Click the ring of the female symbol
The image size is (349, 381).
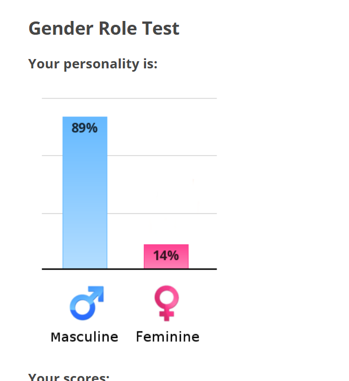(x=167, y=297)
